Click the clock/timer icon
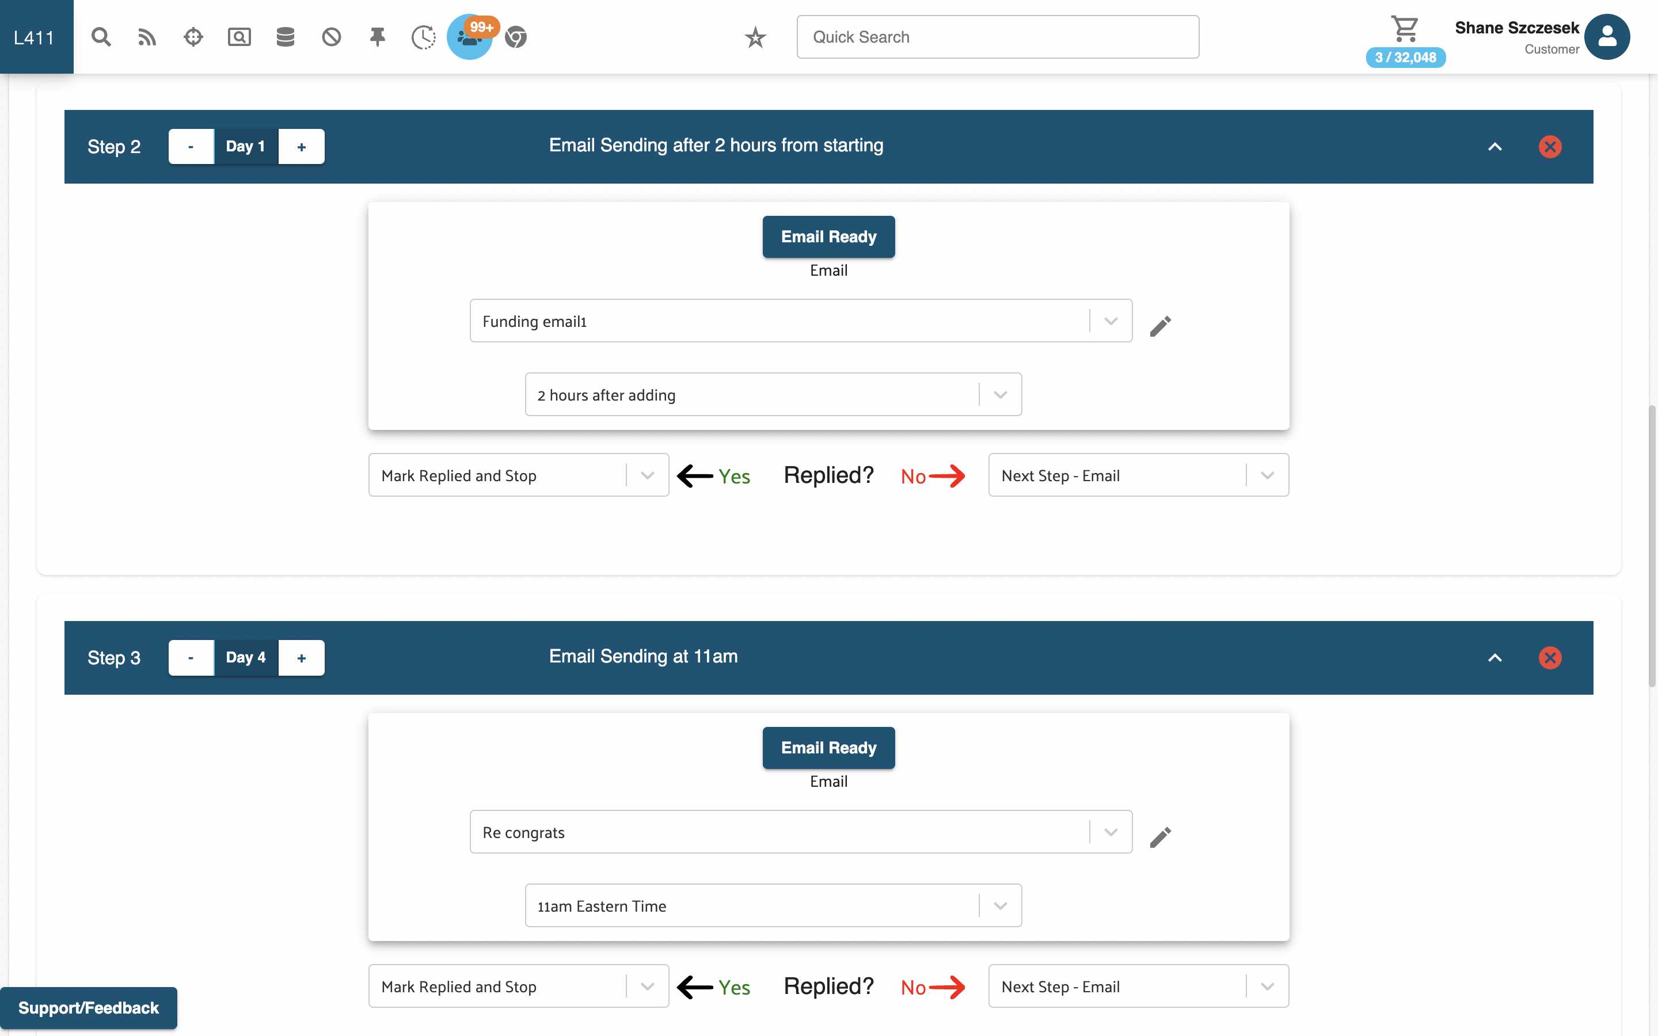The width and height of the screenshot is (1658, 1036). coord(424,36)
